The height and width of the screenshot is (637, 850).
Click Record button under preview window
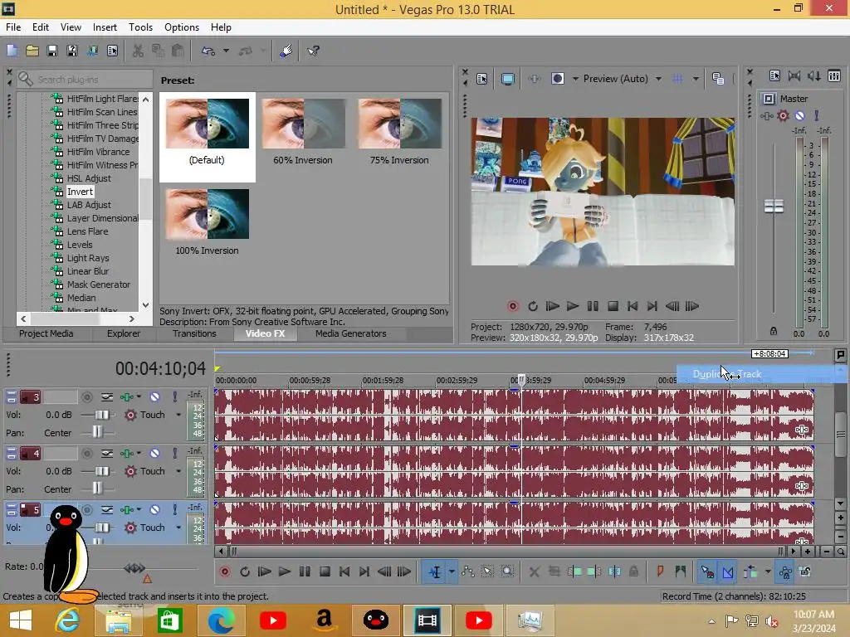(513, 306)
